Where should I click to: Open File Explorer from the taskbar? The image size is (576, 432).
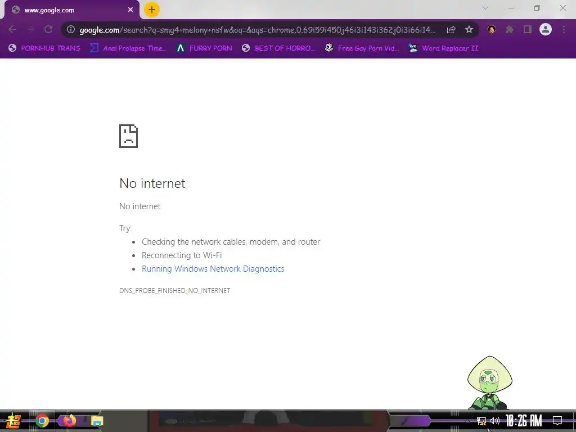point(97,421)
